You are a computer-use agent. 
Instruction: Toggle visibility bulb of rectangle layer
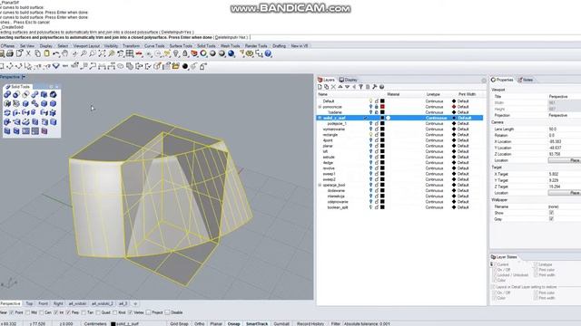tap(370, 135)
